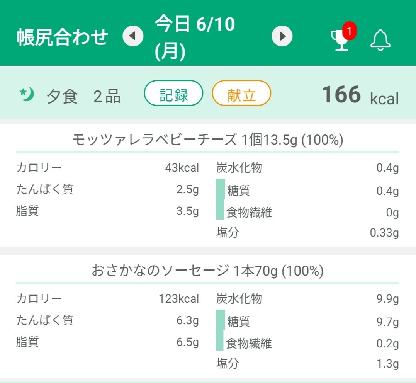Tap the date 今日 6/10 (月)
416x383 pixels.
point(195,37)
